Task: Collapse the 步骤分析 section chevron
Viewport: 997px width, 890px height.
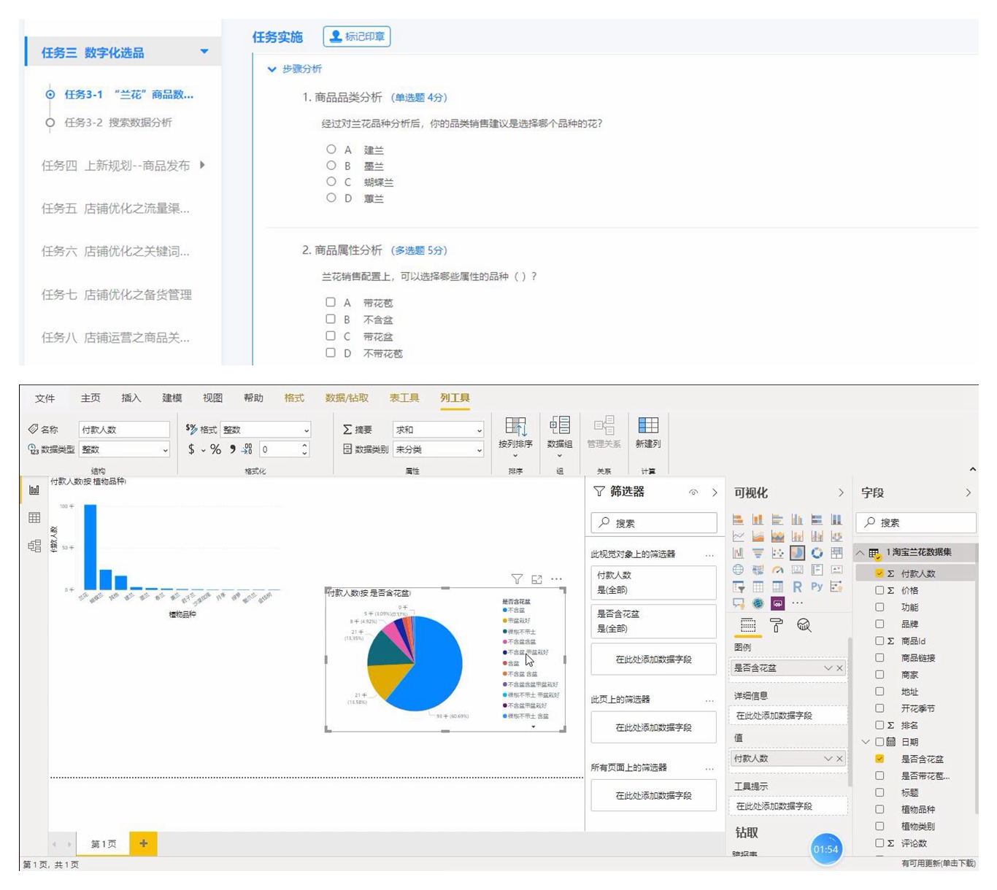Action: (x=272, y=69)
